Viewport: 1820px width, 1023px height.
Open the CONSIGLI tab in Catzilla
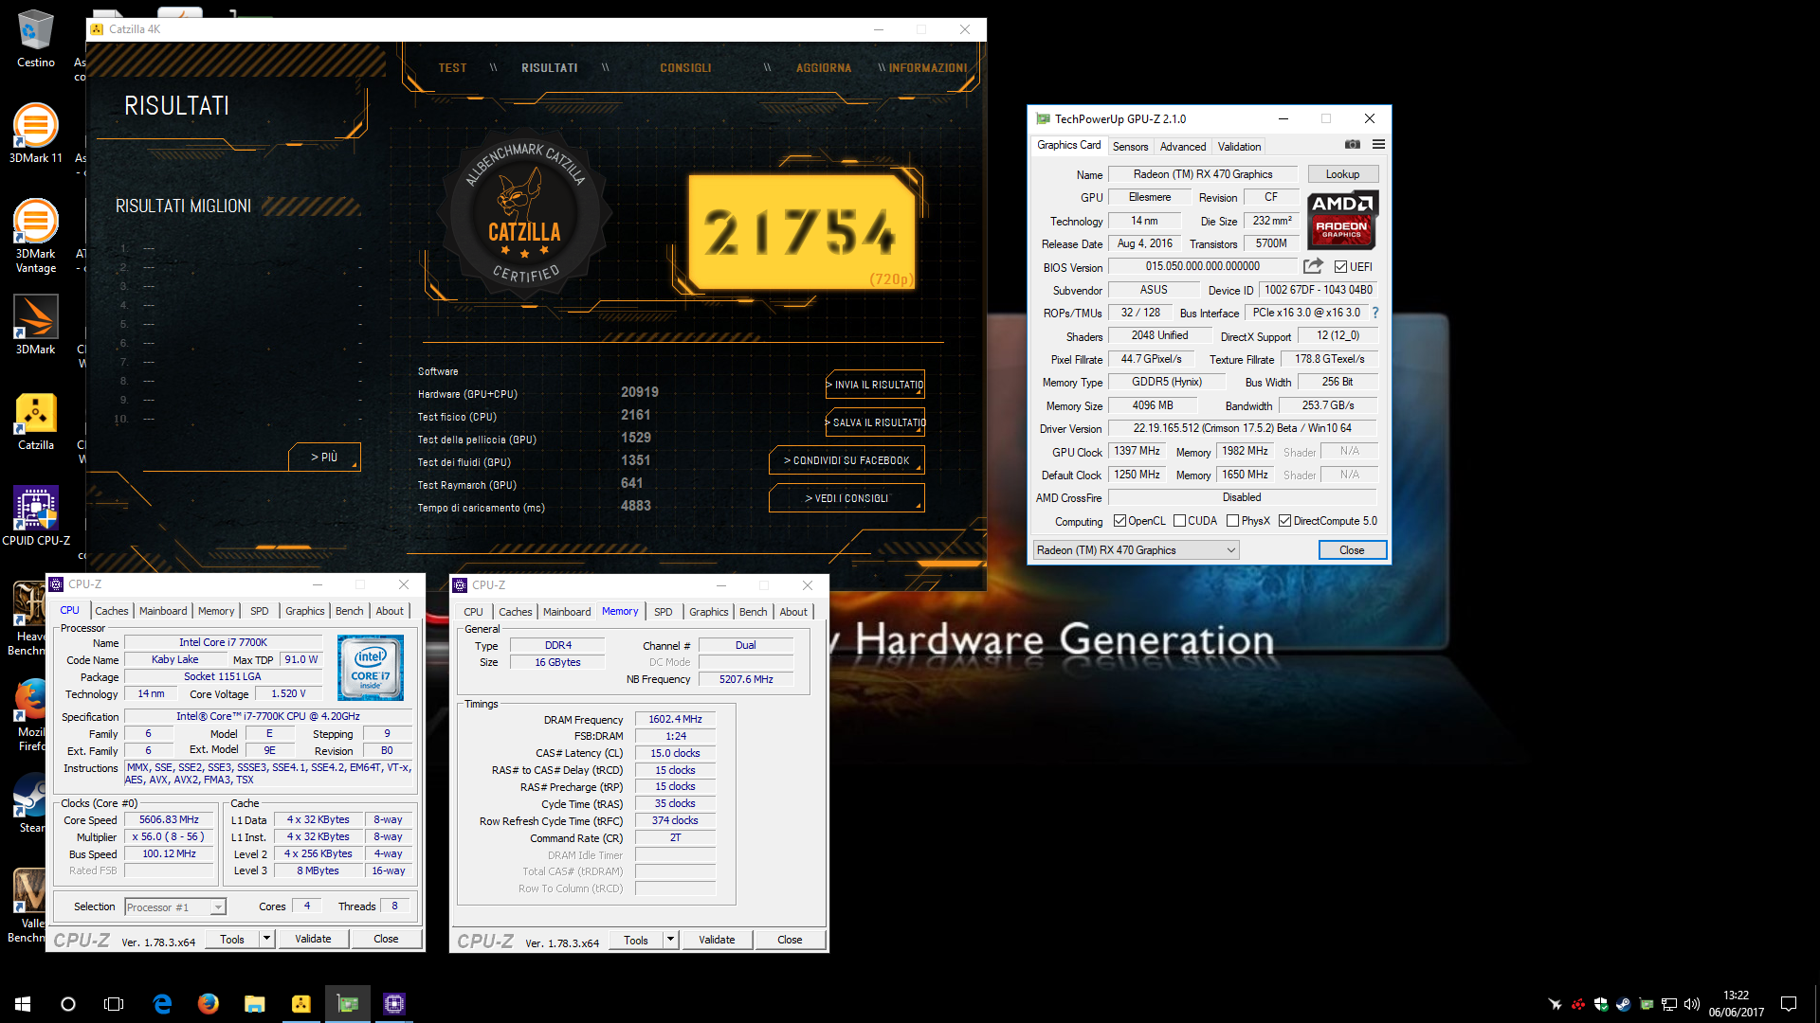685,68
